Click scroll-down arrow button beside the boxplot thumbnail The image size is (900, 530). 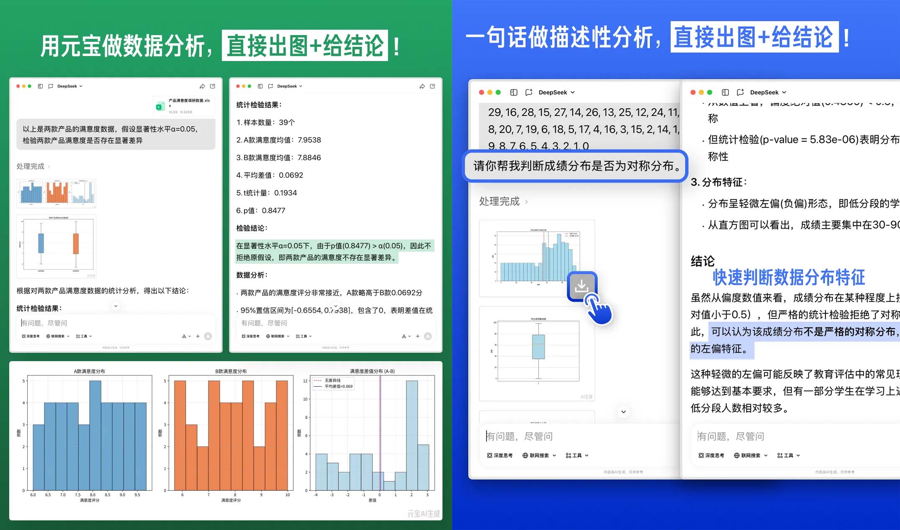(x=623, y=412)
